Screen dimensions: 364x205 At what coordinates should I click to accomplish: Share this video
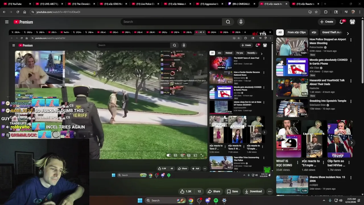[x=214, y=191]
